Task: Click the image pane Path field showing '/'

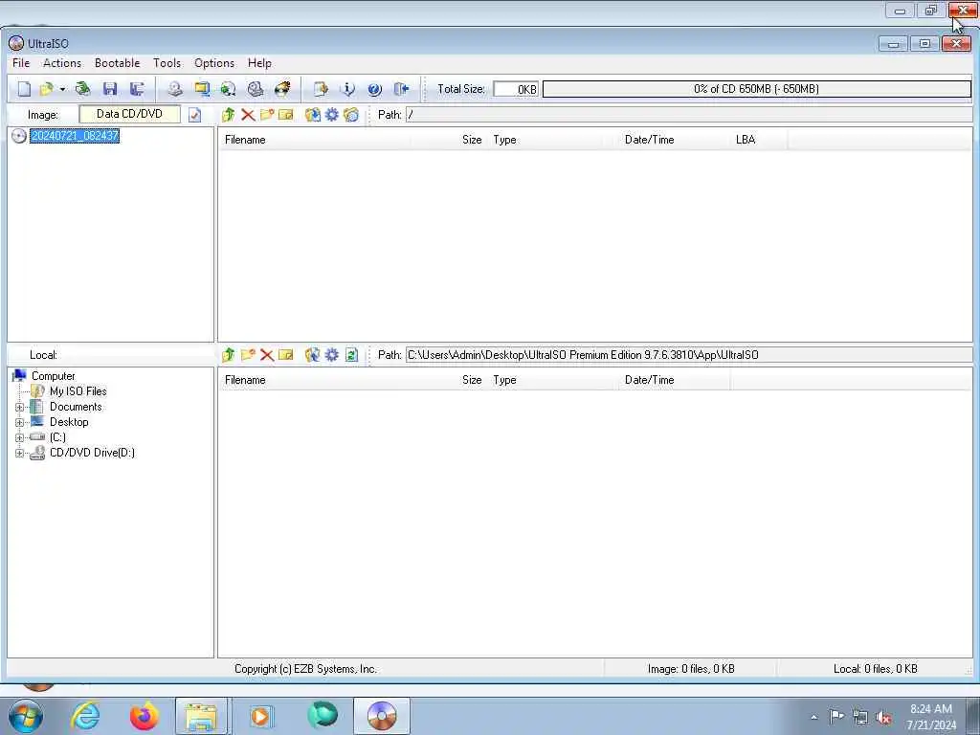Action: pos(689,115)
